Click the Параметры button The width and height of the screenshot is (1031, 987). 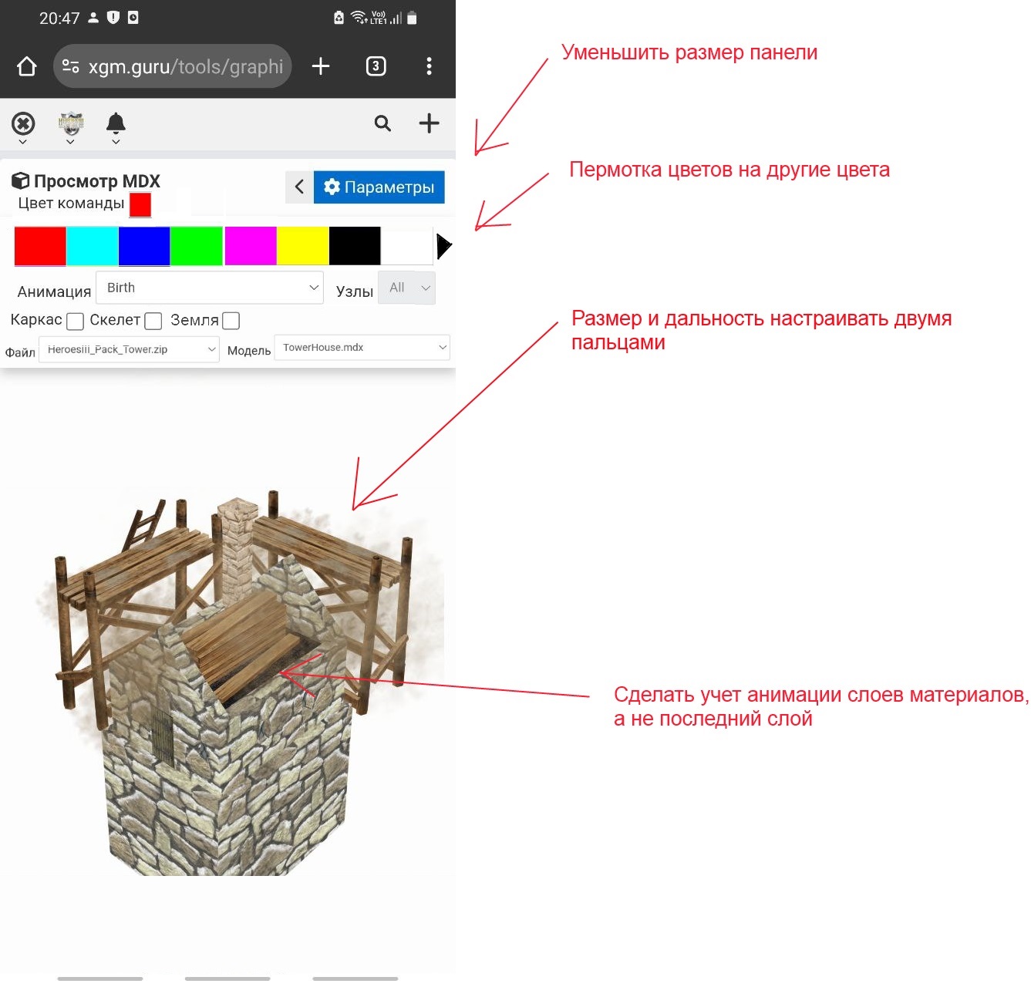[379, 187]
